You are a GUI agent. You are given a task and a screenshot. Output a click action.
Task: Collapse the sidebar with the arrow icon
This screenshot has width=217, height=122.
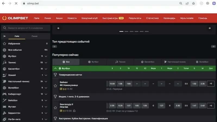[5, 36]
